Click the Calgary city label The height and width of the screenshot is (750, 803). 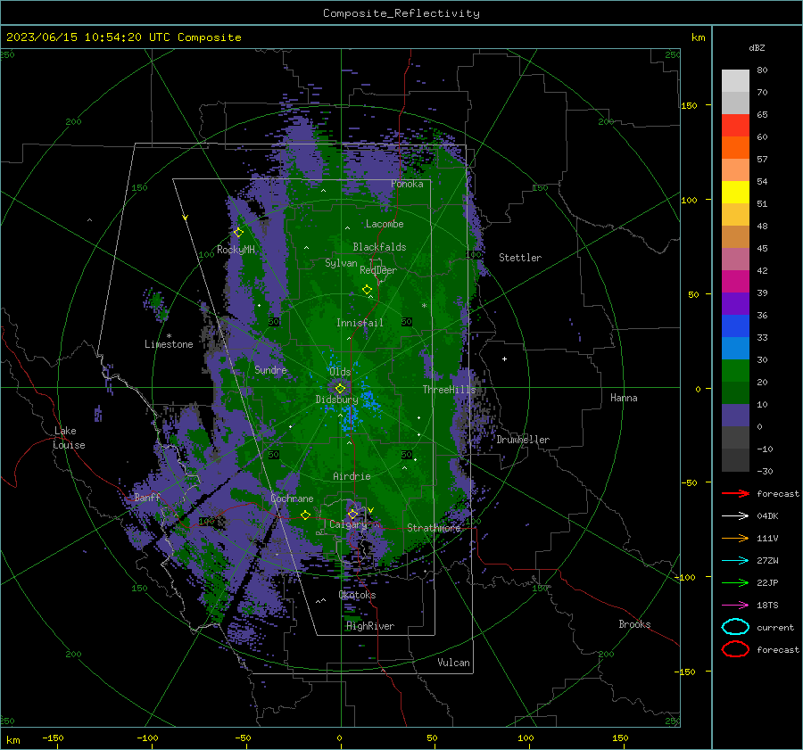348,524
